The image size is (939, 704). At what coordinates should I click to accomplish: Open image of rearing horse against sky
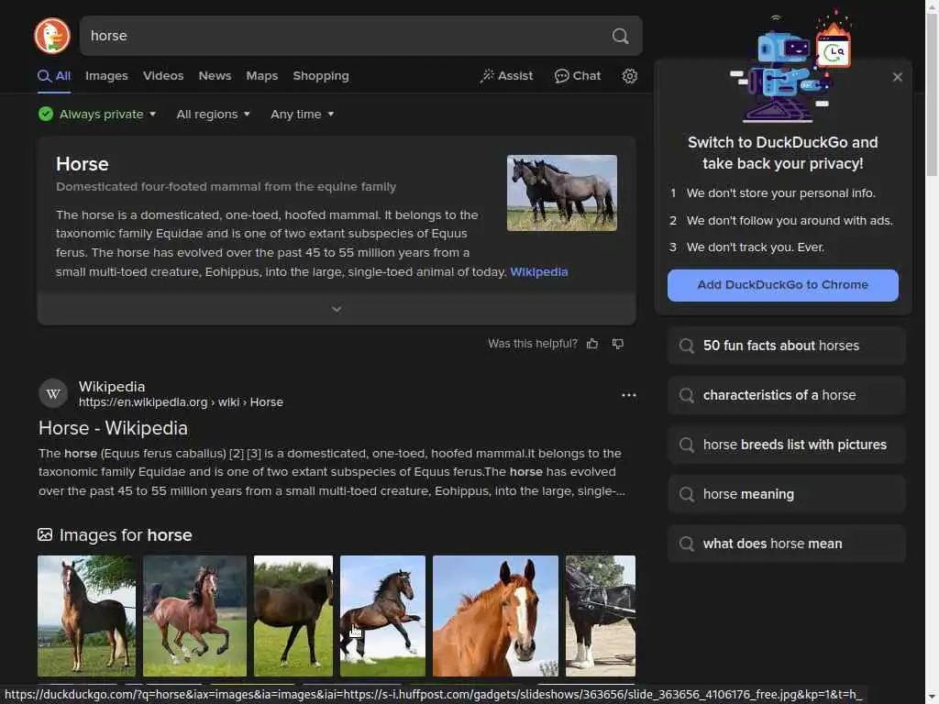(382, 616)
